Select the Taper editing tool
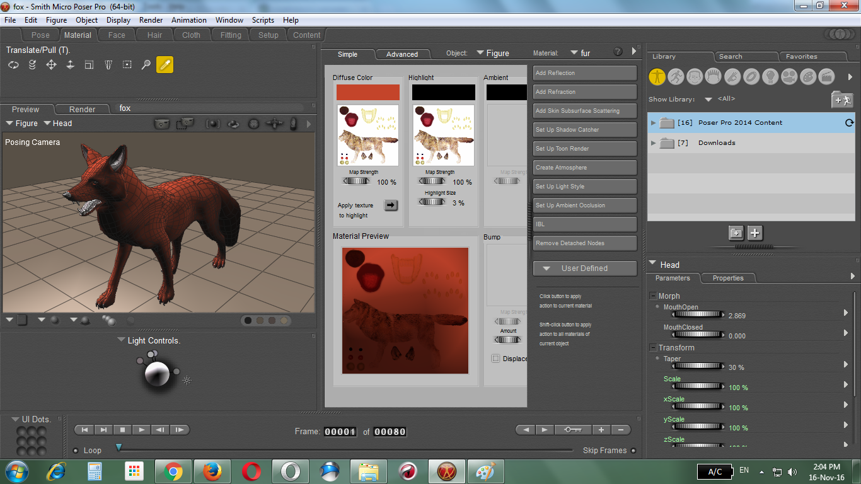Image resolution: width=861 pixels, height=484 pixels. coord(108,64)
